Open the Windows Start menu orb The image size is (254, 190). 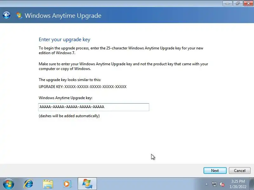click(9, 184)
